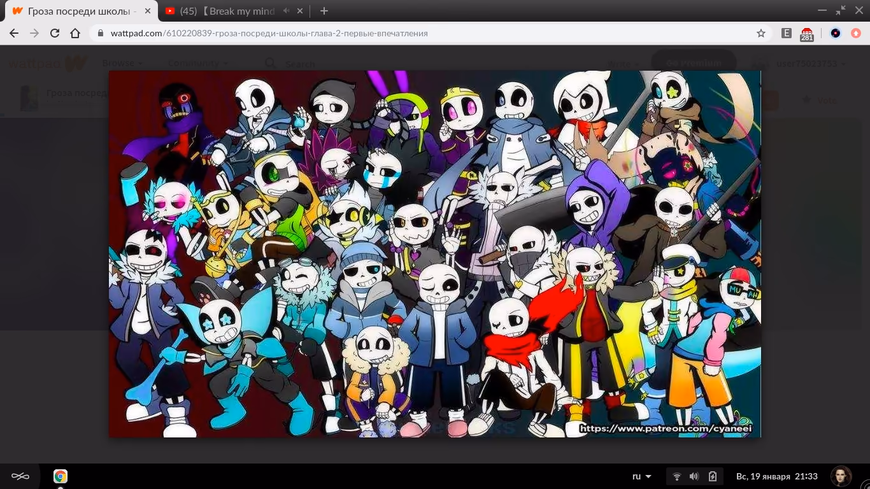Viewport: 870px width, 489px height.
Task: Go forward in browser history
Action: tap(34, 33)
